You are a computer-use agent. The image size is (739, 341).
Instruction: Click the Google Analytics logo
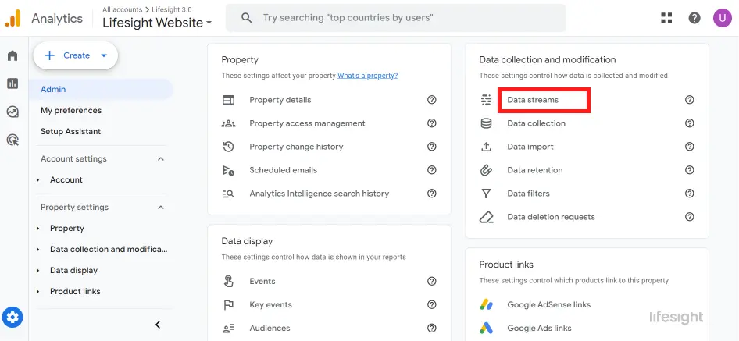click(x=12, y=19)
